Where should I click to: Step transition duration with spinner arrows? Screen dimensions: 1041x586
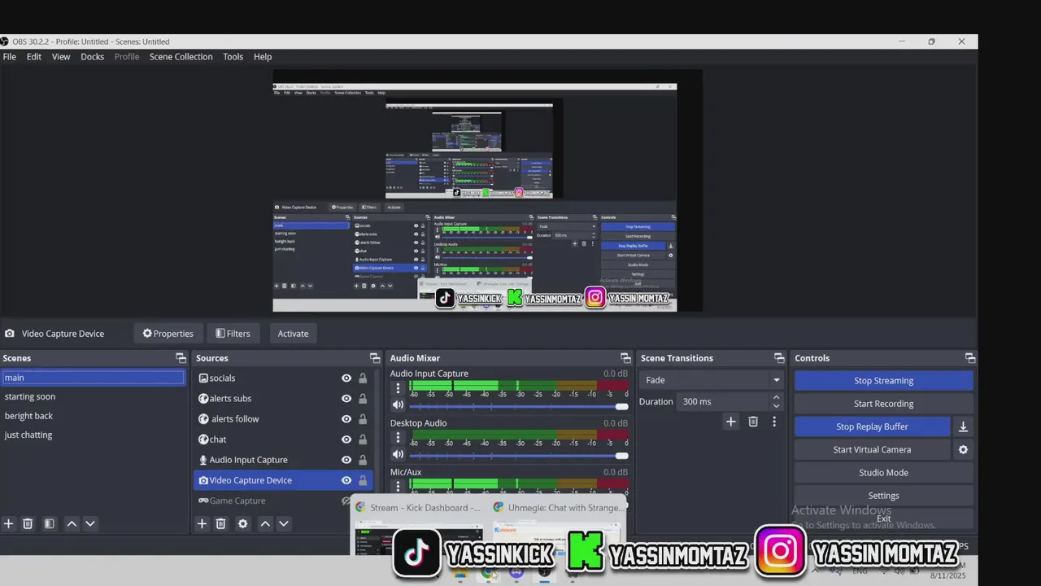[x=776, y=401]
